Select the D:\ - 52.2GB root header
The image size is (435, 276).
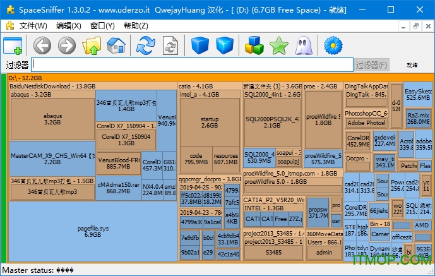[x=220, y=78]
